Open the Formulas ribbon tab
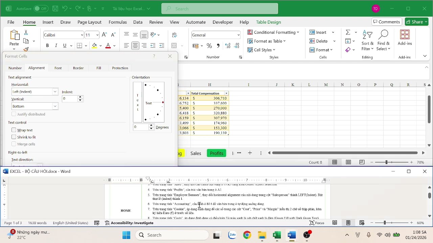433x243 pixels. click(x=118, y=22)
